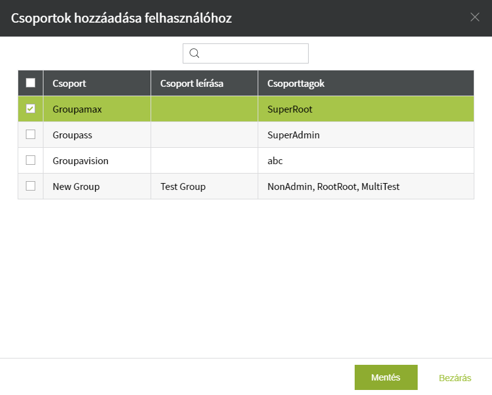Select the Groupass group name cell
This screenshot has height=395, width=492.
[97, 135]
